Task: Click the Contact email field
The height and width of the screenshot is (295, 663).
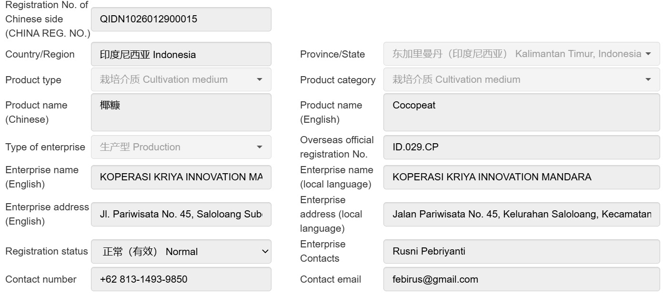Action: click(x=522, y=279)
